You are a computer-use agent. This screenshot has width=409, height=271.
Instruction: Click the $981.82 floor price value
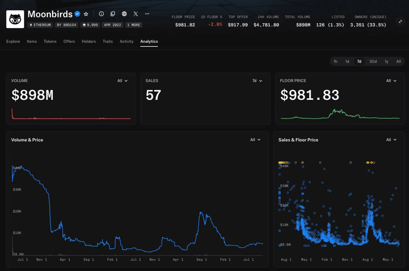coord(185,25)
